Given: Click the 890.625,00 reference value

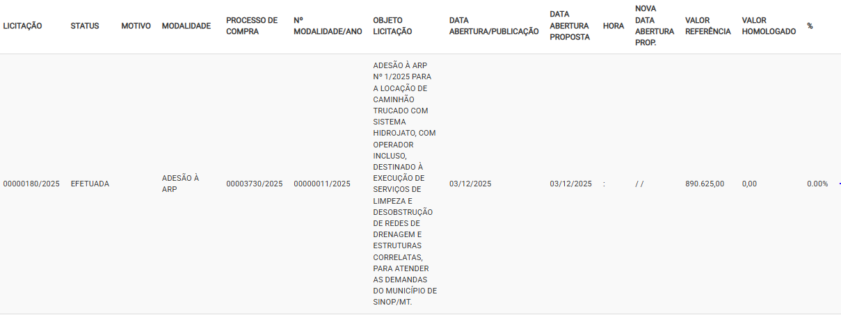Looking at the screenshot, I should click(x=705, y=184).
